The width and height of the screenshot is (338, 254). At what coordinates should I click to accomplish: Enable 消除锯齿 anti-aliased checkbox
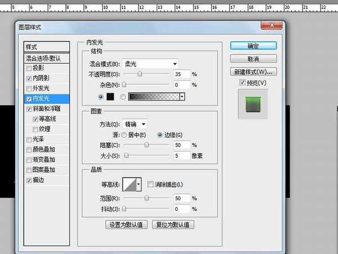point(149,184)
